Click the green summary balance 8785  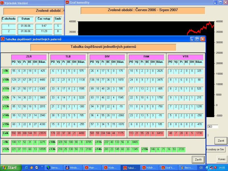[89, 142]
